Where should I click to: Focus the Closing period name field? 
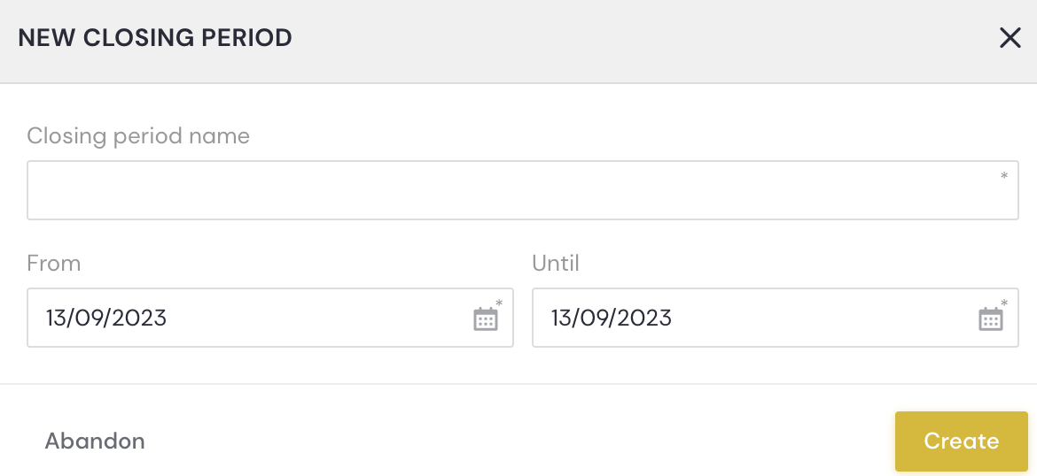click(x=522, y=190)
